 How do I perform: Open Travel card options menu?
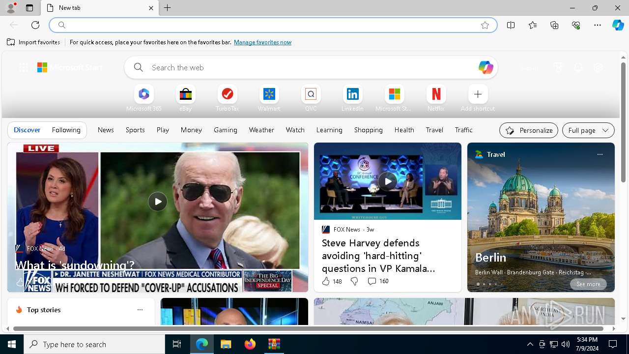pyautogui.click(x=600, y=154)
